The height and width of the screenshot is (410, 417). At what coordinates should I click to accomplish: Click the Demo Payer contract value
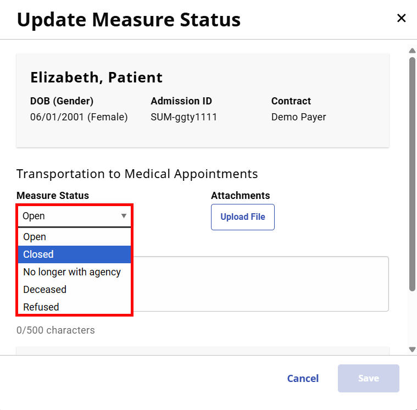coord(298,117)
